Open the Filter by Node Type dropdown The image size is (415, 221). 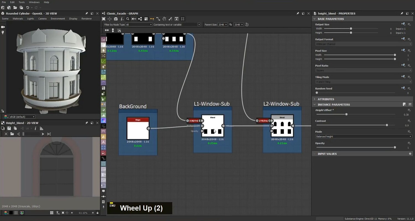(x=138, y=24)
